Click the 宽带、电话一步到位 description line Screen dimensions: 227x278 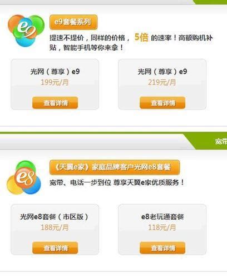click(x=117, y=182)
